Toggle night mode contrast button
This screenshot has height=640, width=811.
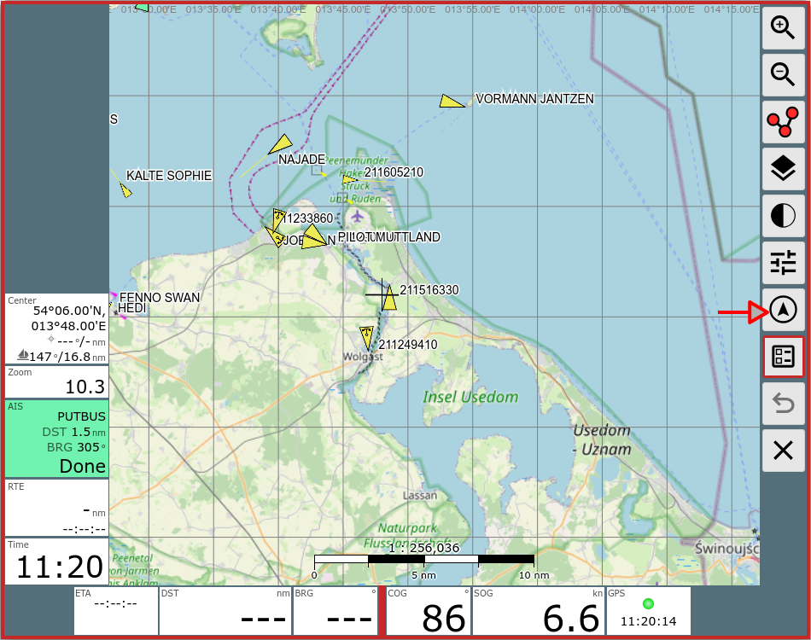pos(783,216)
